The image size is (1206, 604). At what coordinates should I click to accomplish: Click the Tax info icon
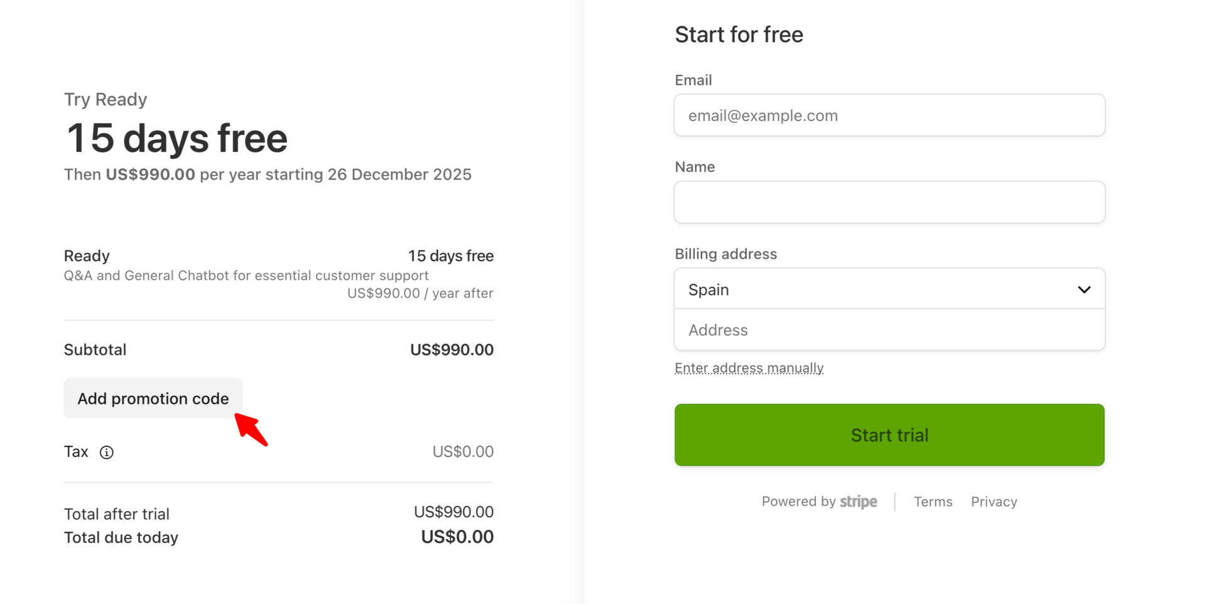107,452
